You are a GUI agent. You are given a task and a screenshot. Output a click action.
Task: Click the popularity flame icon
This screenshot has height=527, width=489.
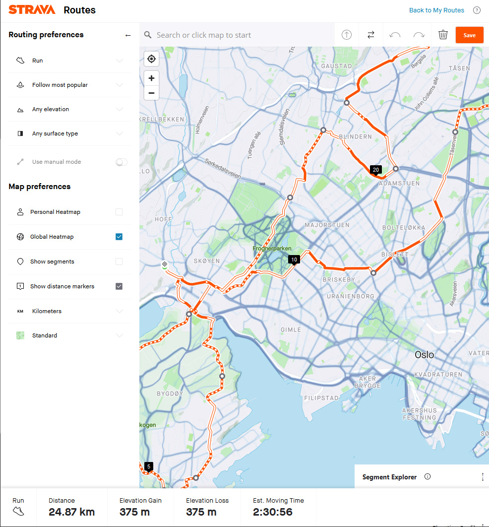(x=20, y=85)
